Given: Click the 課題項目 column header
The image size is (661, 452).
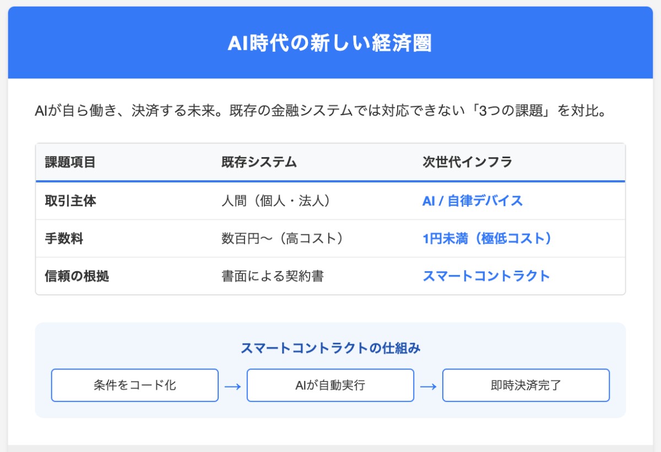Looking at the screenshot, I should point(70,162).
